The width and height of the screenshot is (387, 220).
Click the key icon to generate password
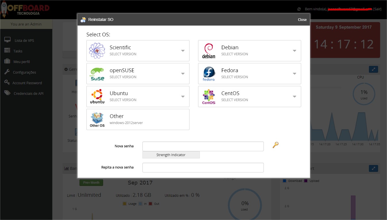point(275,145)
